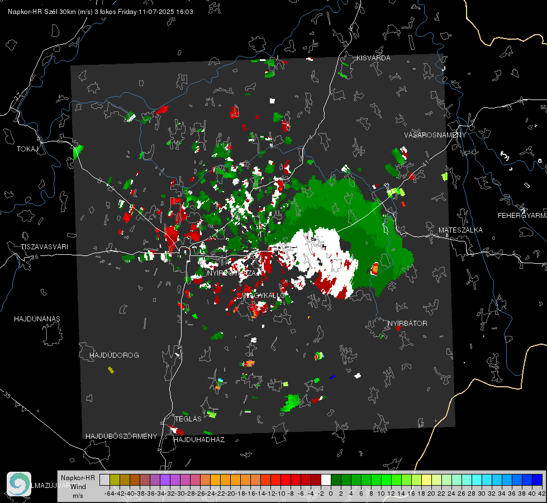The image size is (547, 503).
Task: Click road number 35 at lower-left
Action: click(x=7, y=395)
